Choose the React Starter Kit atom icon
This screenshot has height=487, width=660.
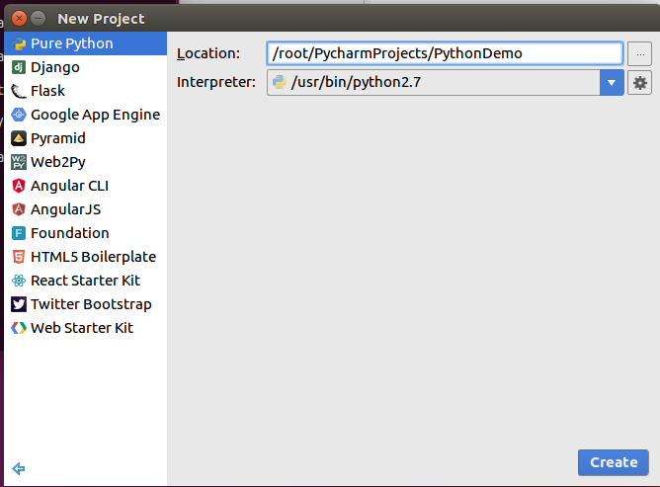(19, 281)
